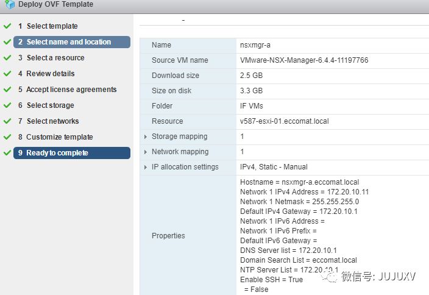Expand the Network mapping row
Image resolution: width=429 pixels, height=295 pixels.
coord(146,152)
